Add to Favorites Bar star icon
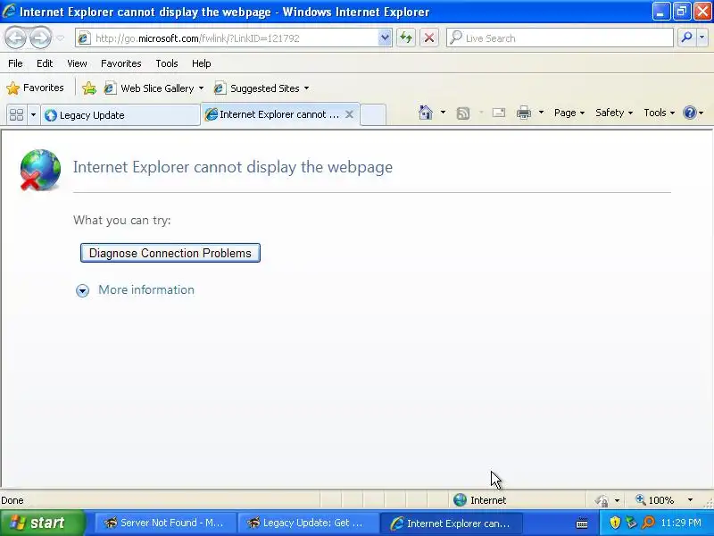 [x=89, y=88]
